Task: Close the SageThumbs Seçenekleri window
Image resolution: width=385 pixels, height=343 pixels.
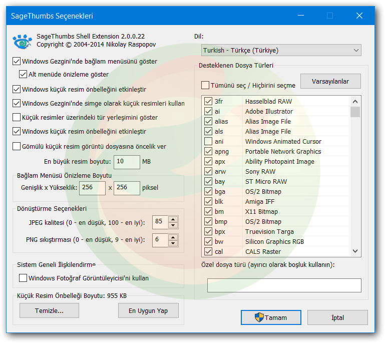Action: tap(359, 16)
